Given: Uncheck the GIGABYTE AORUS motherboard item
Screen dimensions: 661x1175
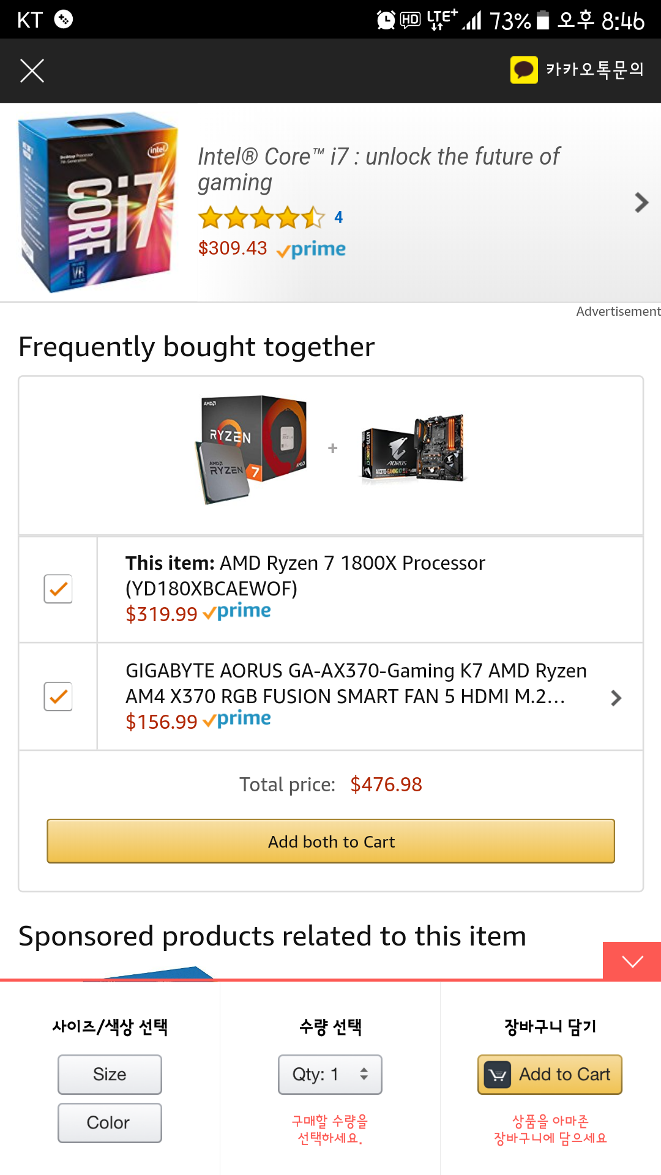Looking at the screenshot, I should [58, 696].
